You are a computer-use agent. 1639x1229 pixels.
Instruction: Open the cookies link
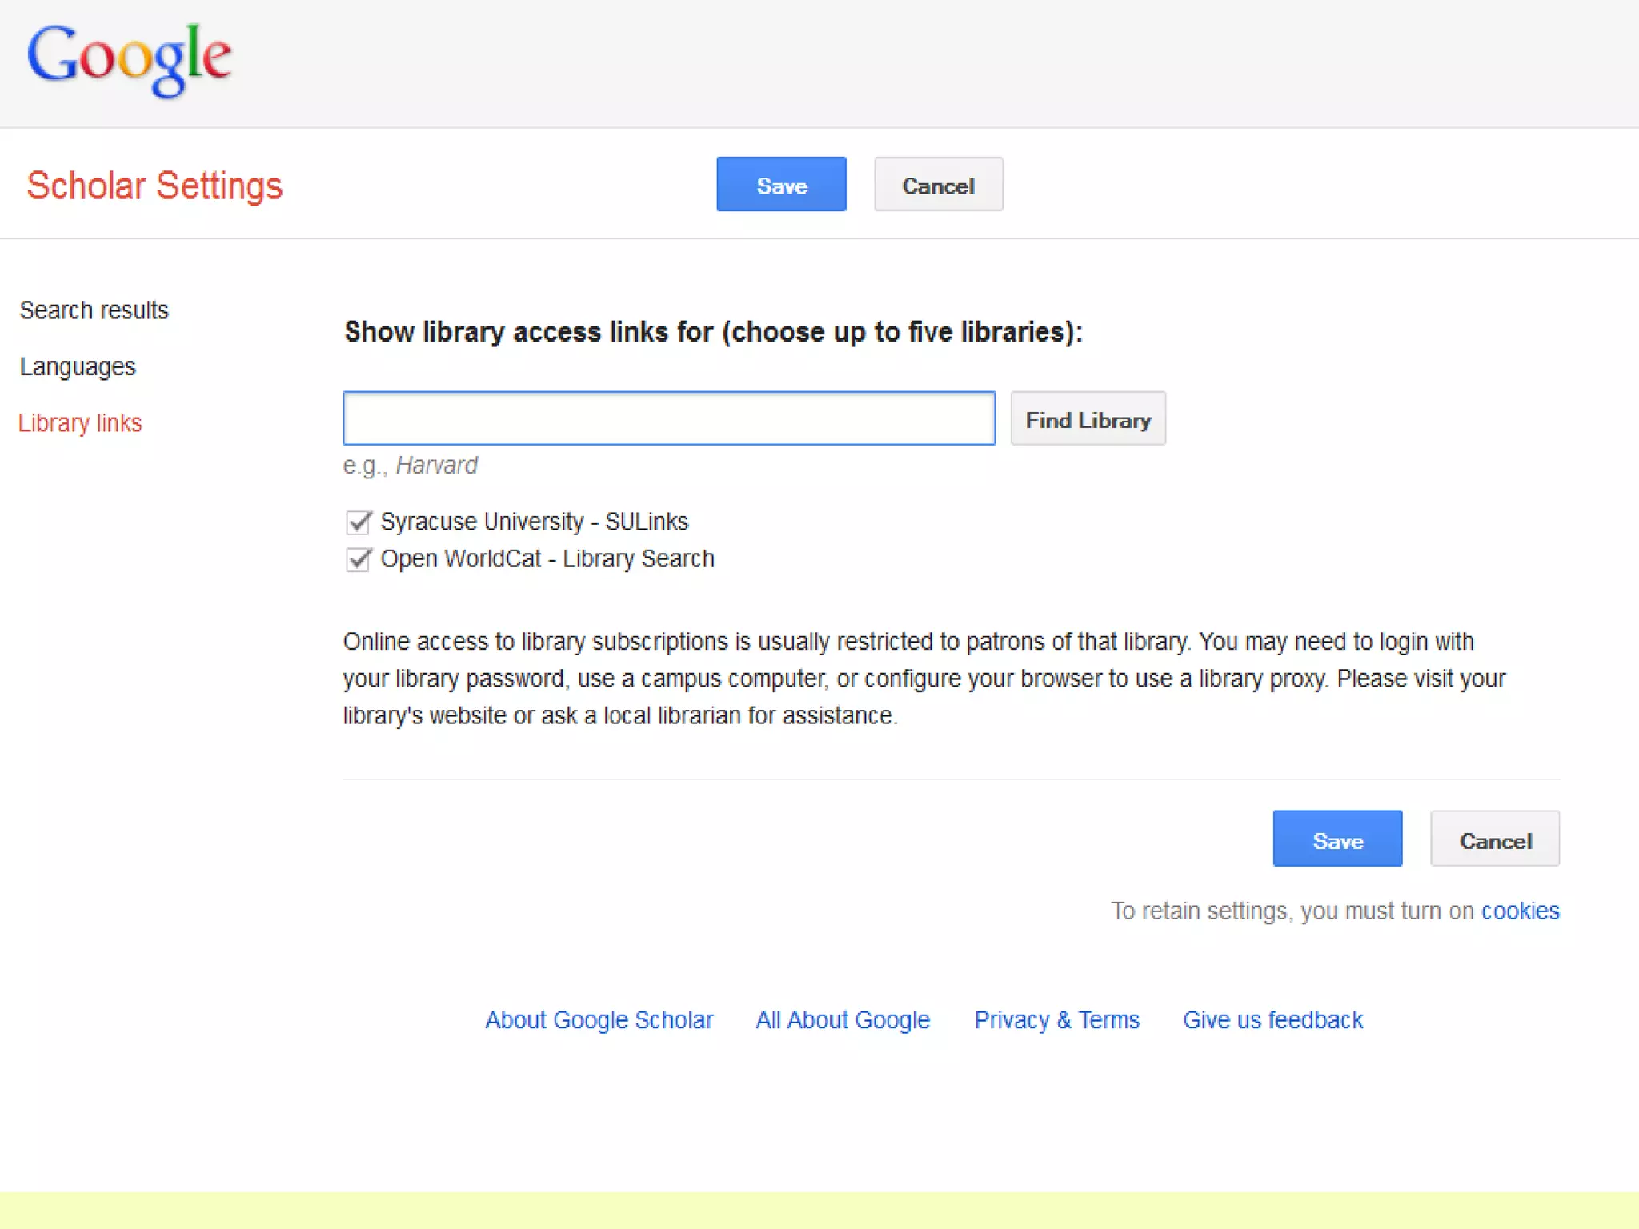(x=1520, y=911)
